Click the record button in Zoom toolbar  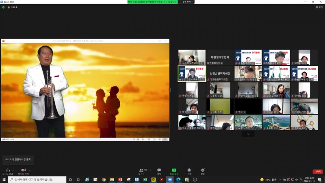(189, 170)
